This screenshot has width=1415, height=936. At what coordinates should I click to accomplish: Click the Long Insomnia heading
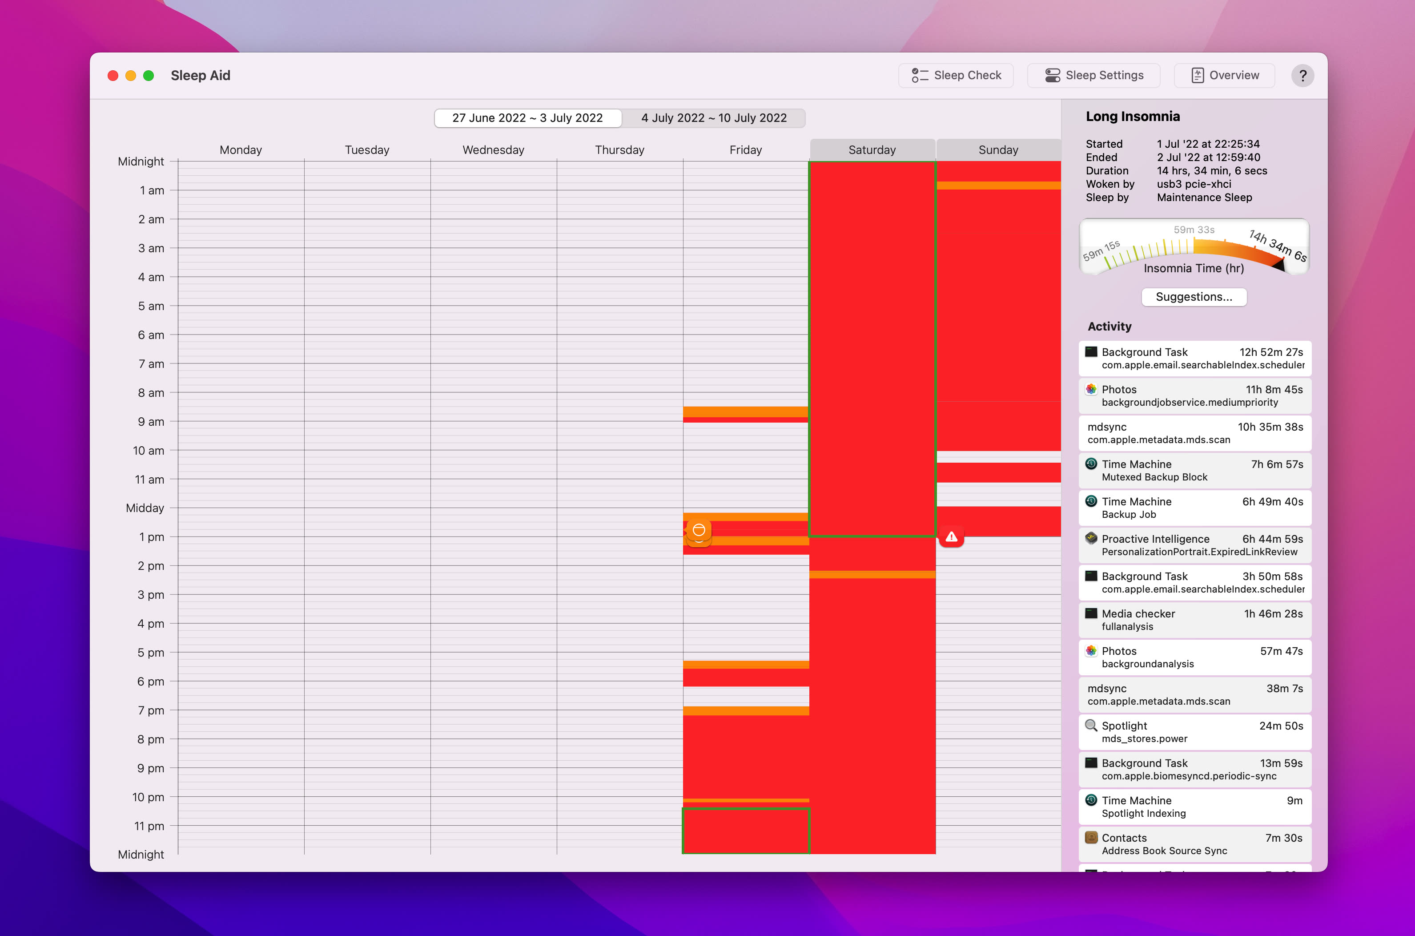point(1132,117)
